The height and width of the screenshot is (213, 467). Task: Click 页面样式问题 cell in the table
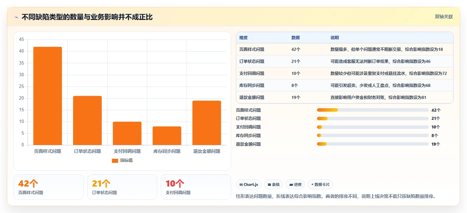tap(252, 49)
